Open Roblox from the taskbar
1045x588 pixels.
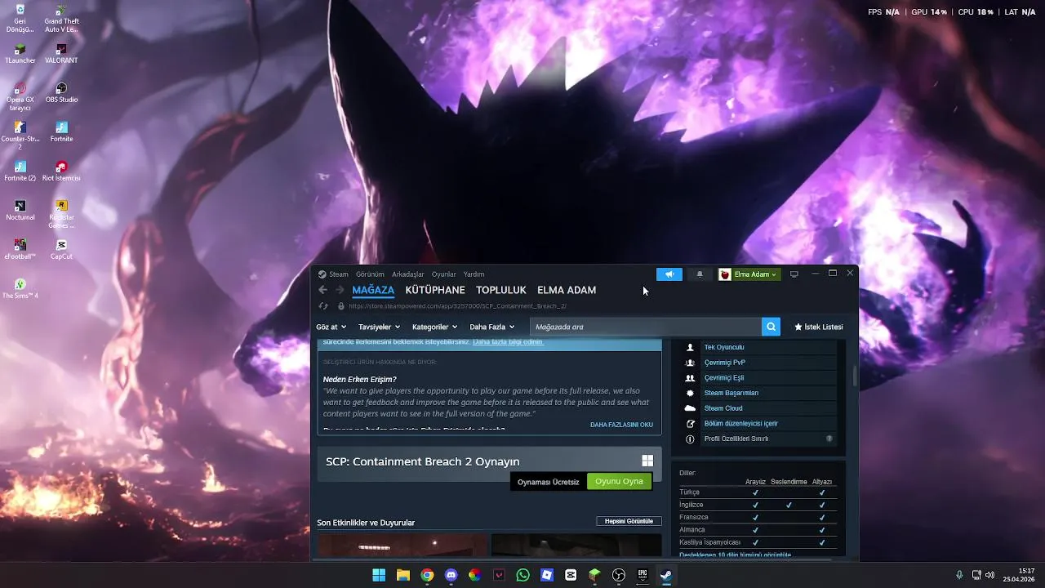[x=547, y=575]
